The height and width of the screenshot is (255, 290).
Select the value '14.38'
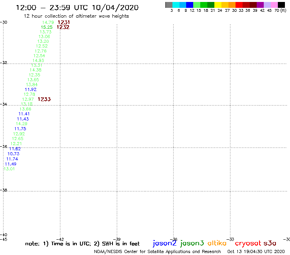coord(36,70)
